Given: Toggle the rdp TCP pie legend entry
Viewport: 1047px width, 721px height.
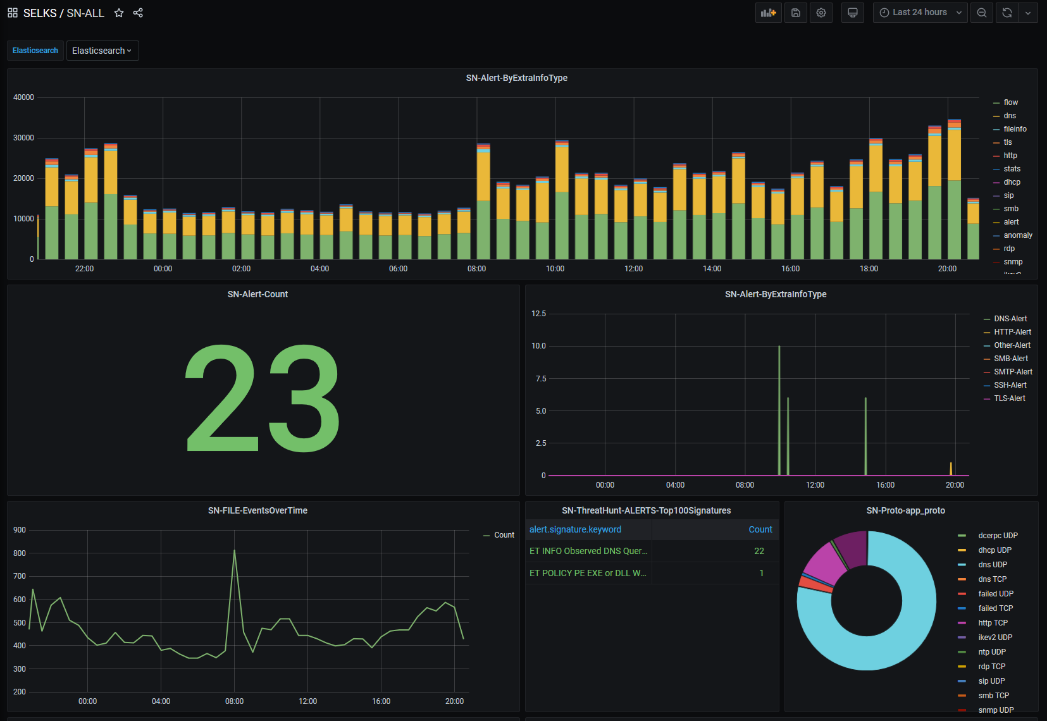Looking at the screenshot, I should (992, 667).
